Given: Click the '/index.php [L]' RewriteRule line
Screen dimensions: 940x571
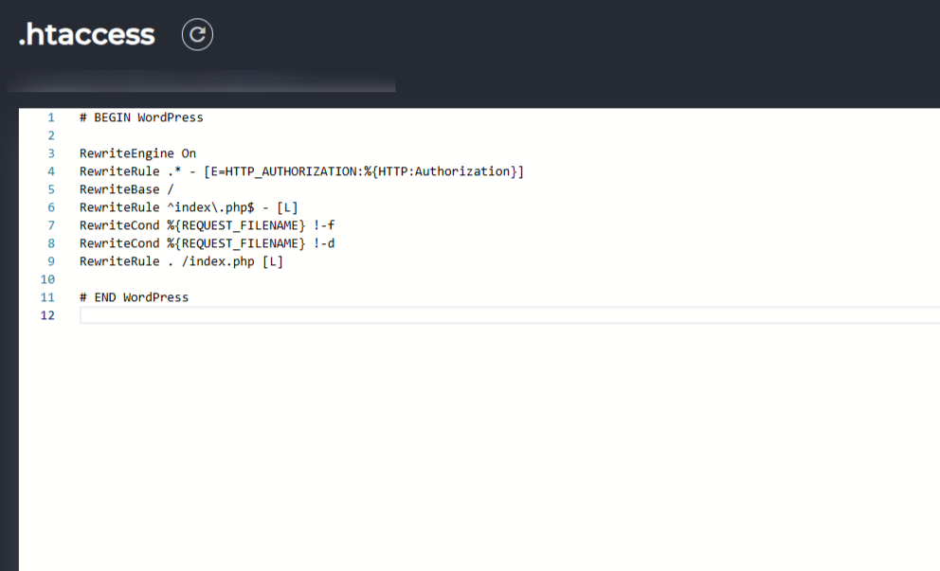Looking at the screenshot, I should (181, 261).
